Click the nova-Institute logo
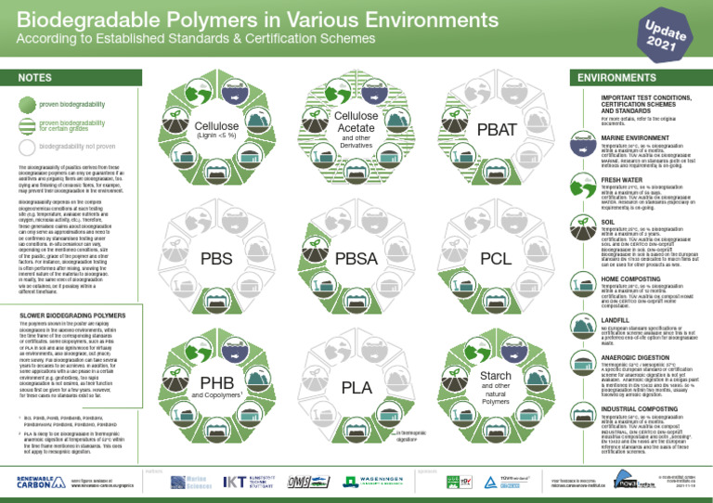 [x=634, y=481]
